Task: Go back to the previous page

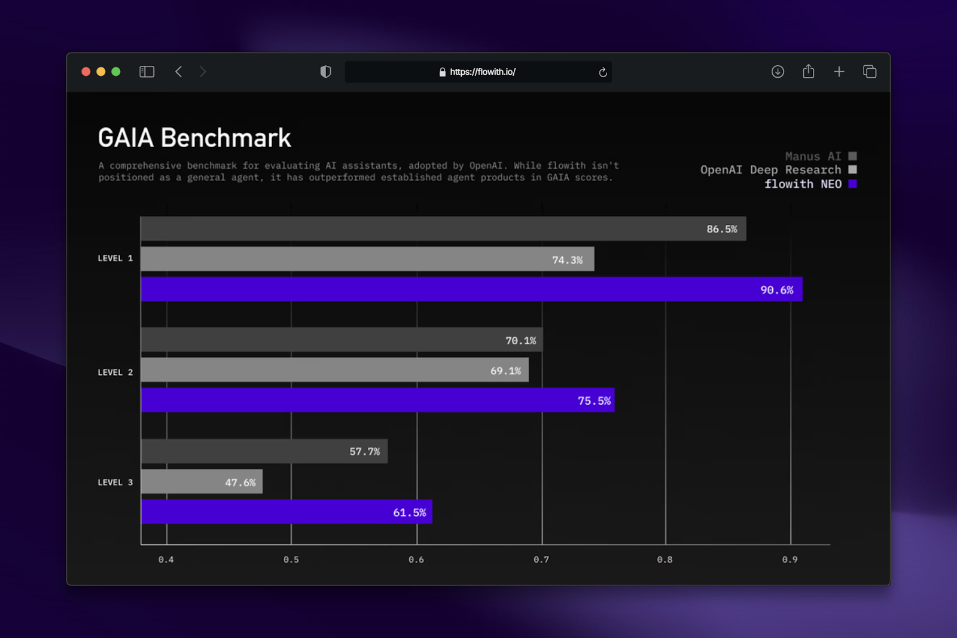Action: (178, 72)
